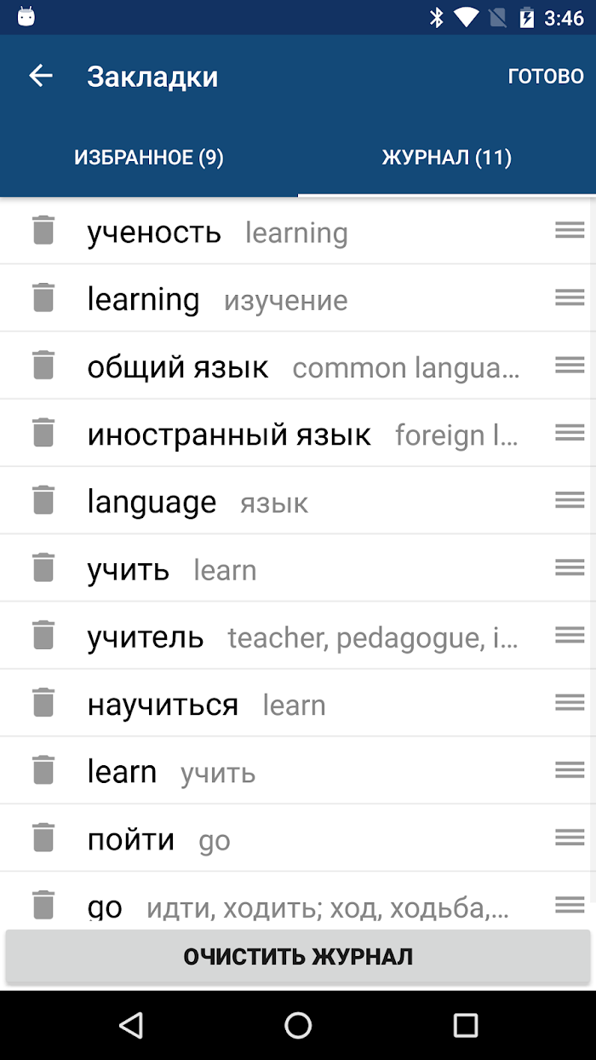This screenshot has height=1060, width=596.
Task: Tap ГОТОВО to finish editing
Action: coord(546,76)
